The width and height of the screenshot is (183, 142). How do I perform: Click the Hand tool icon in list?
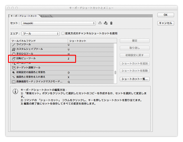coord(13,54)
